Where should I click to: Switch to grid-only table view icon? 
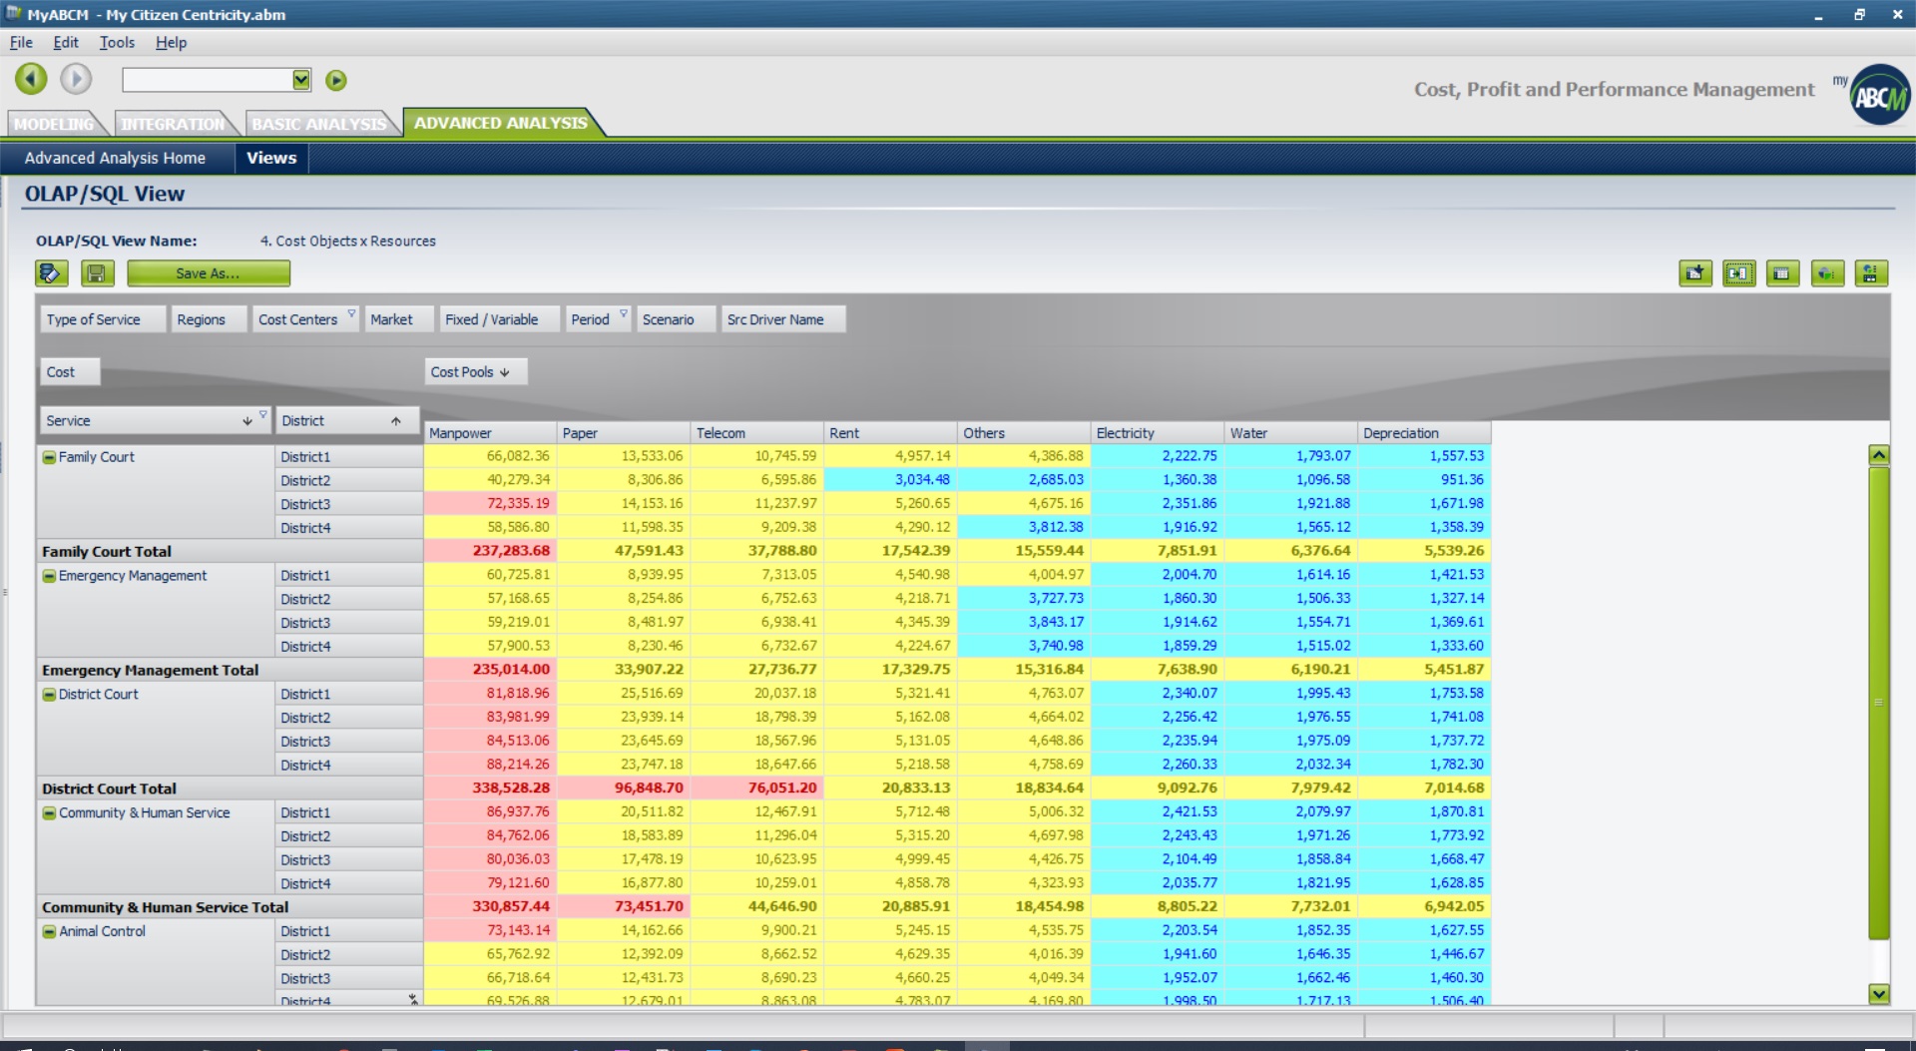pyautogui.click(x=1782, y=273)
